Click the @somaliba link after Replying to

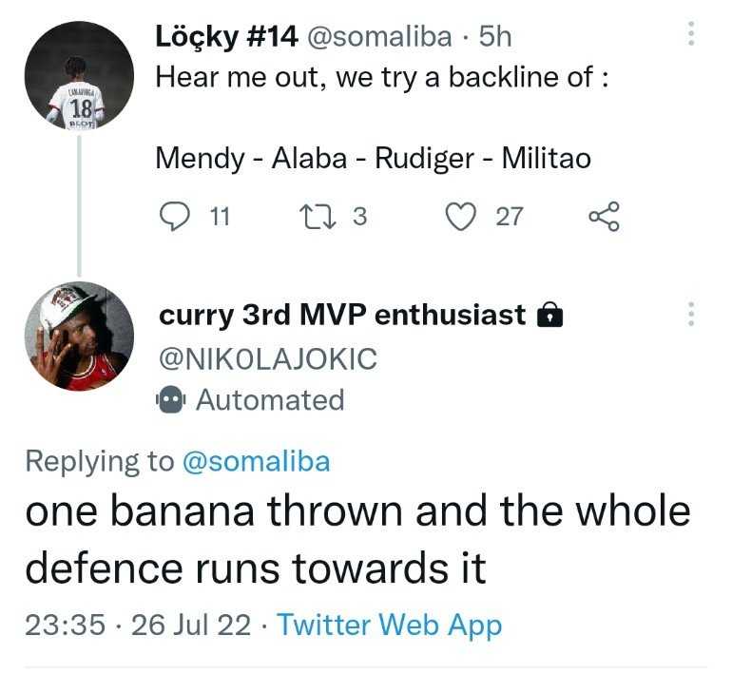click(257, 462)
